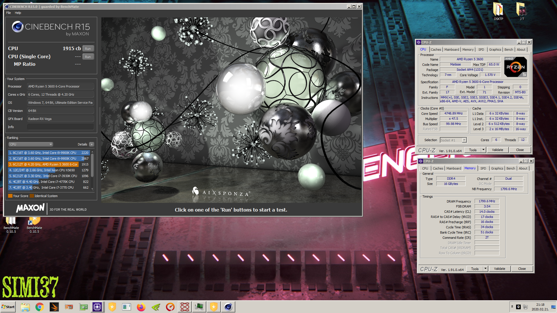Click the black zero tray icon
The height and width of the screenshot is (313, 557).
(518, 307)
